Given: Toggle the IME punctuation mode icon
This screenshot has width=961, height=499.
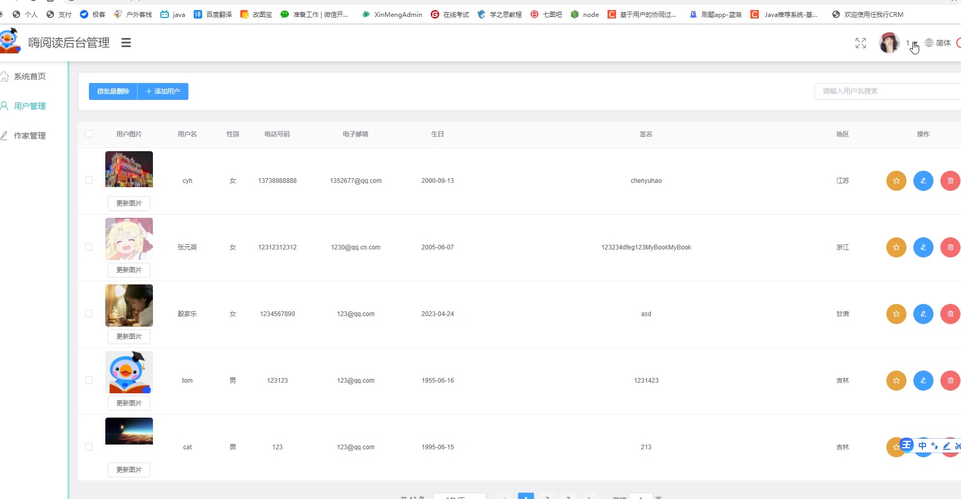Looking at the screenshot, I should click(x=935, y=446).
